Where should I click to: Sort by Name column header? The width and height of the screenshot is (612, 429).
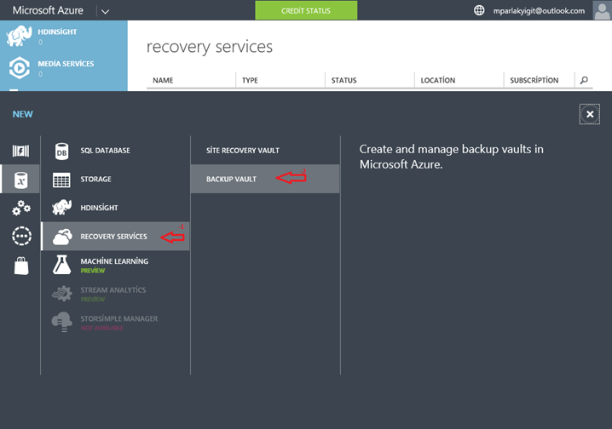(x=163, y=80)
